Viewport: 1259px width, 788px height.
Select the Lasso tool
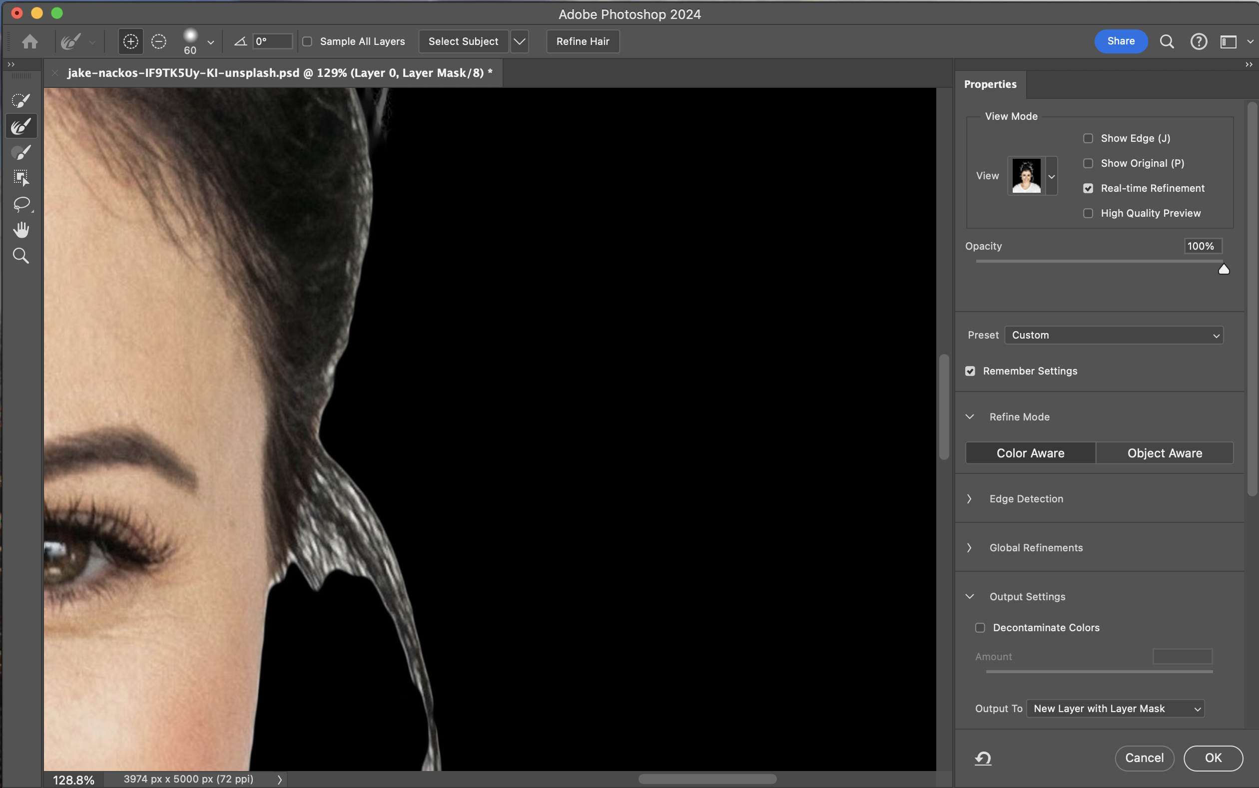(x=21, y=204)
